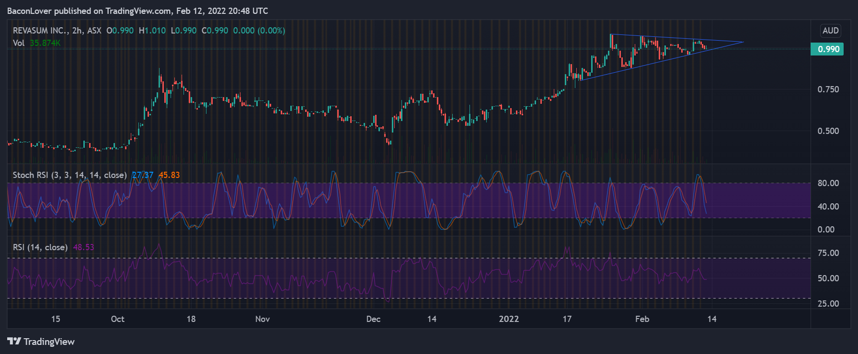Image resolution: width=858 pixels, height=354 pixels.
Task: Click the Nov date on time axis
Action: click(x=263, y=319)
